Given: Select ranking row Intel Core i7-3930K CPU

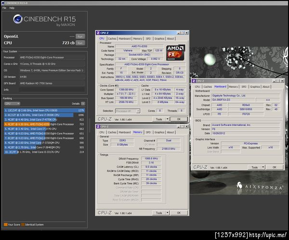Looking at the screenshot, I should pyautogui.click(x=44, y=115).
